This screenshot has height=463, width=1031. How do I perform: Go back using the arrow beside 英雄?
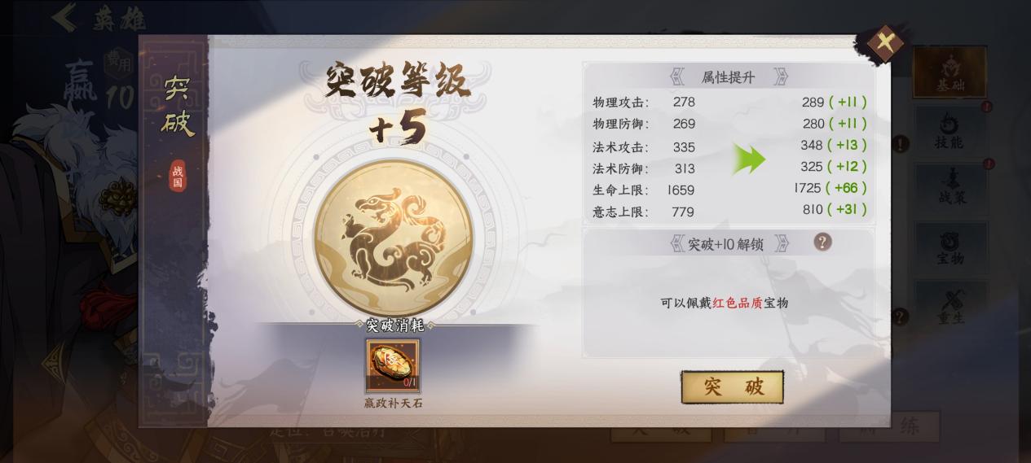point(64,18)
